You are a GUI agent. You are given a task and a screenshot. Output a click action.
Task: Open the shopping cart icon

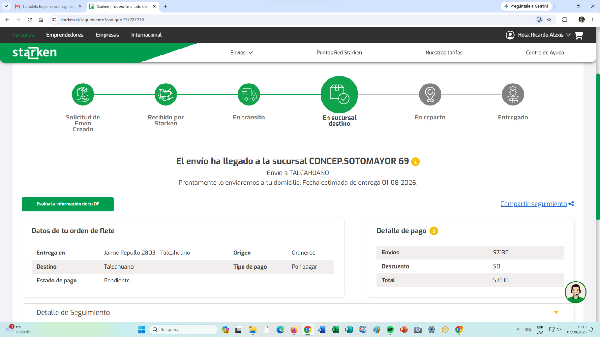pos(579,35)
